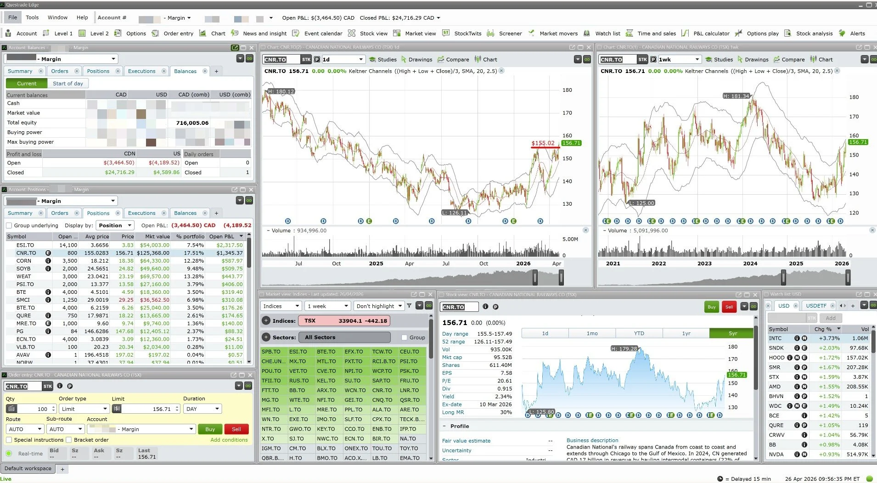The image size is (877, 483).
Task: Launch the P&L calculator
Action: pyautogui.click(x=706, y=33)
